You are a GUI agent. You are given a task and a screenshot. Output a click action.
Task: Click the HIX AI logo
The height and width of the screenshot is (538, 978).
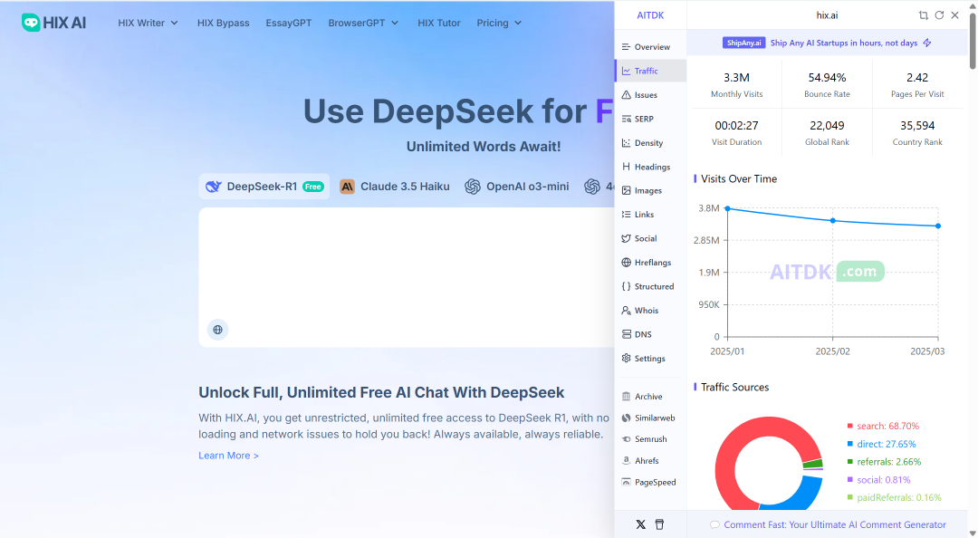53,23
